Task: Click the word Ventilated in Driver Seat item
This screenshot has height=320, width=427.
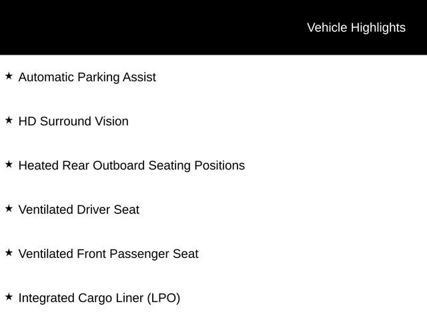Action: [x=46, y=210]
